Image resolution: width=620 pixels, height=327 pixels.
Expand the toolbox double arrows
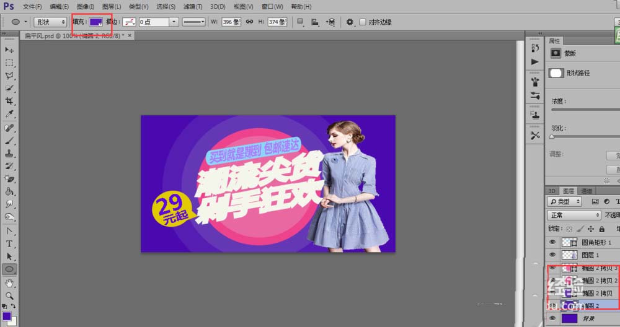point(4,33)
